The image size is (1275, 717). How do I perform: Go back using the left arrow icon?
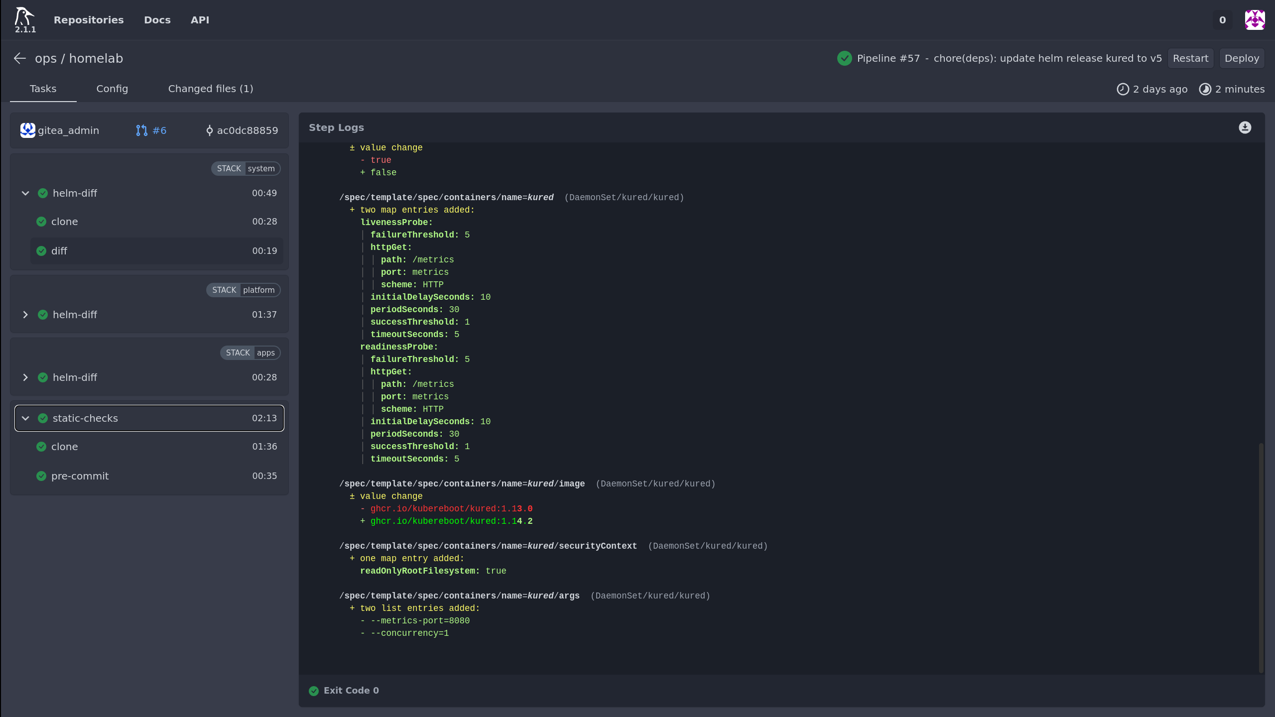coord(19,58)
